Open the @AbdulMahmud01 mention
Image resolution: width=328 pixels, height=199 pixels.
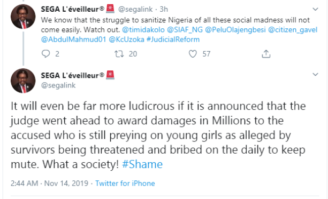tap(74, 39)
